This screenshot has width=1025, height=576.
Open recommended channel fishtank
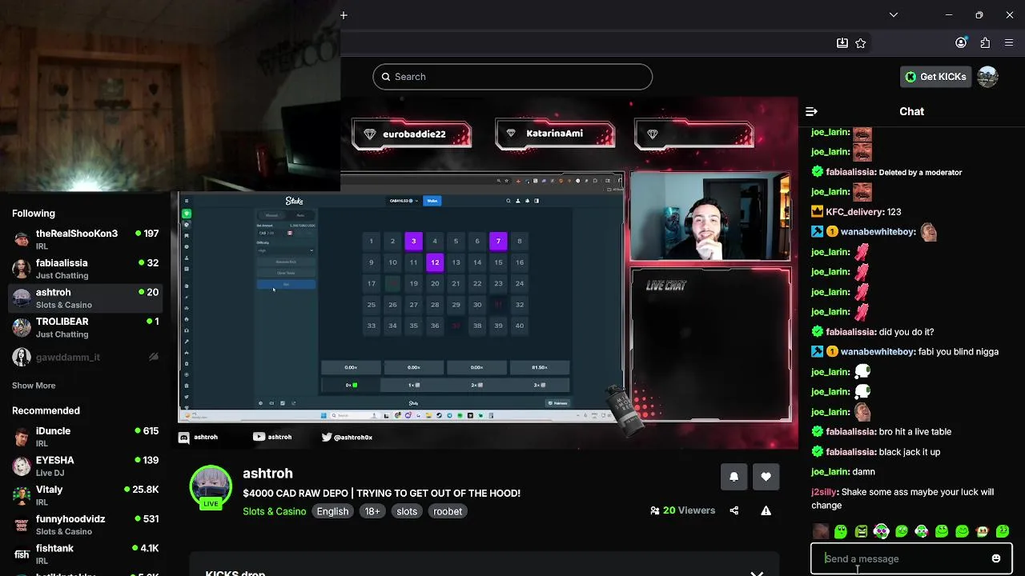click(x=86, y=554)
